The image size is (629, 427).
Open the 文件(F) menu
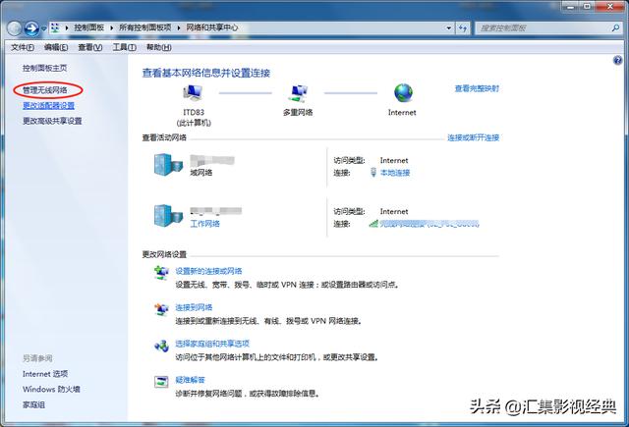(22, 47)
